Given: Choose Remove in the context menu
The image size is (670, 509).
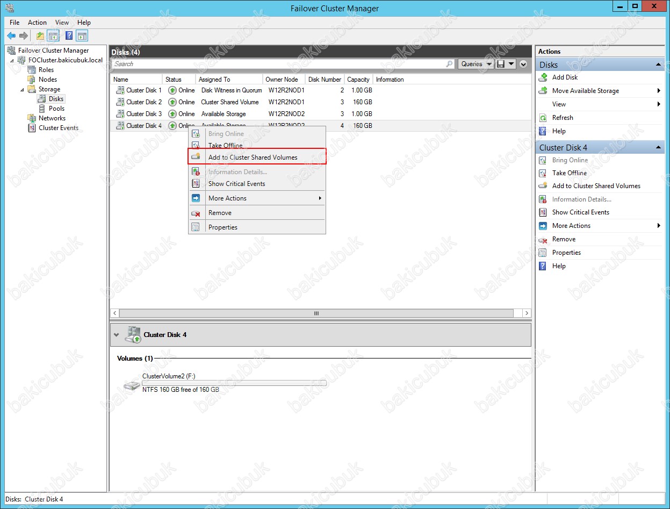Looking at the screenshot, I should pos(257,213).
